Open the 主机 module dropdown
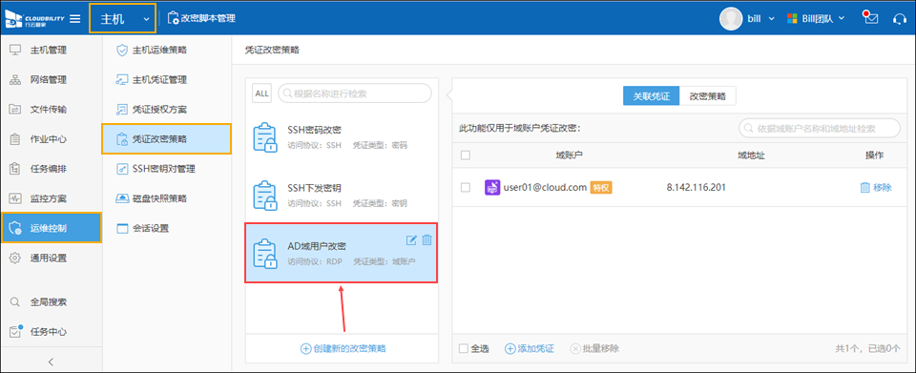Screen dimensions: 916x373 123,19
